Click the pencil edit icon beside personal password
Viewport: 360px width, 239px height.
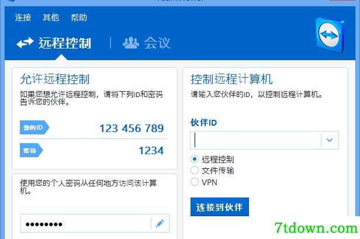coord(160,223)
